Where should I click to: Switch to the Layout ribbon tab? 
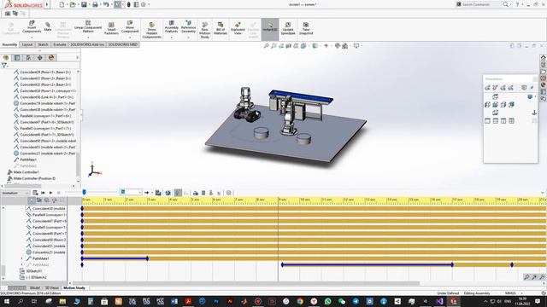pyautogui.click(x=27, y=44)
